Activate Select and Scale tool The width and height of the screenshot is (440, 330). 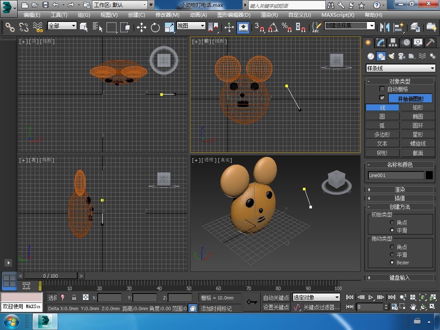coord(169,27)
